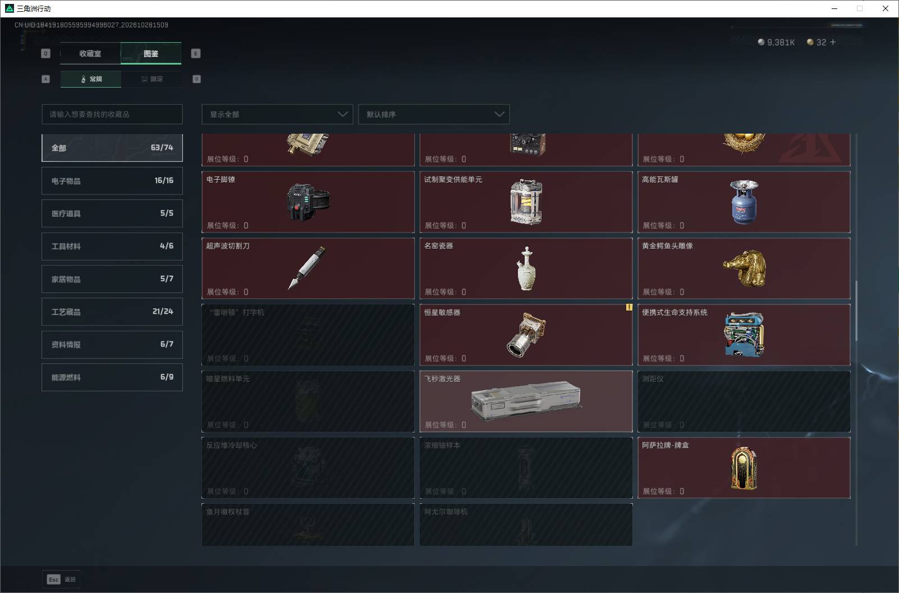The image size is (899, 593).
Task: Open the 限定 sub-tab
Action: (x=152, y=79)
